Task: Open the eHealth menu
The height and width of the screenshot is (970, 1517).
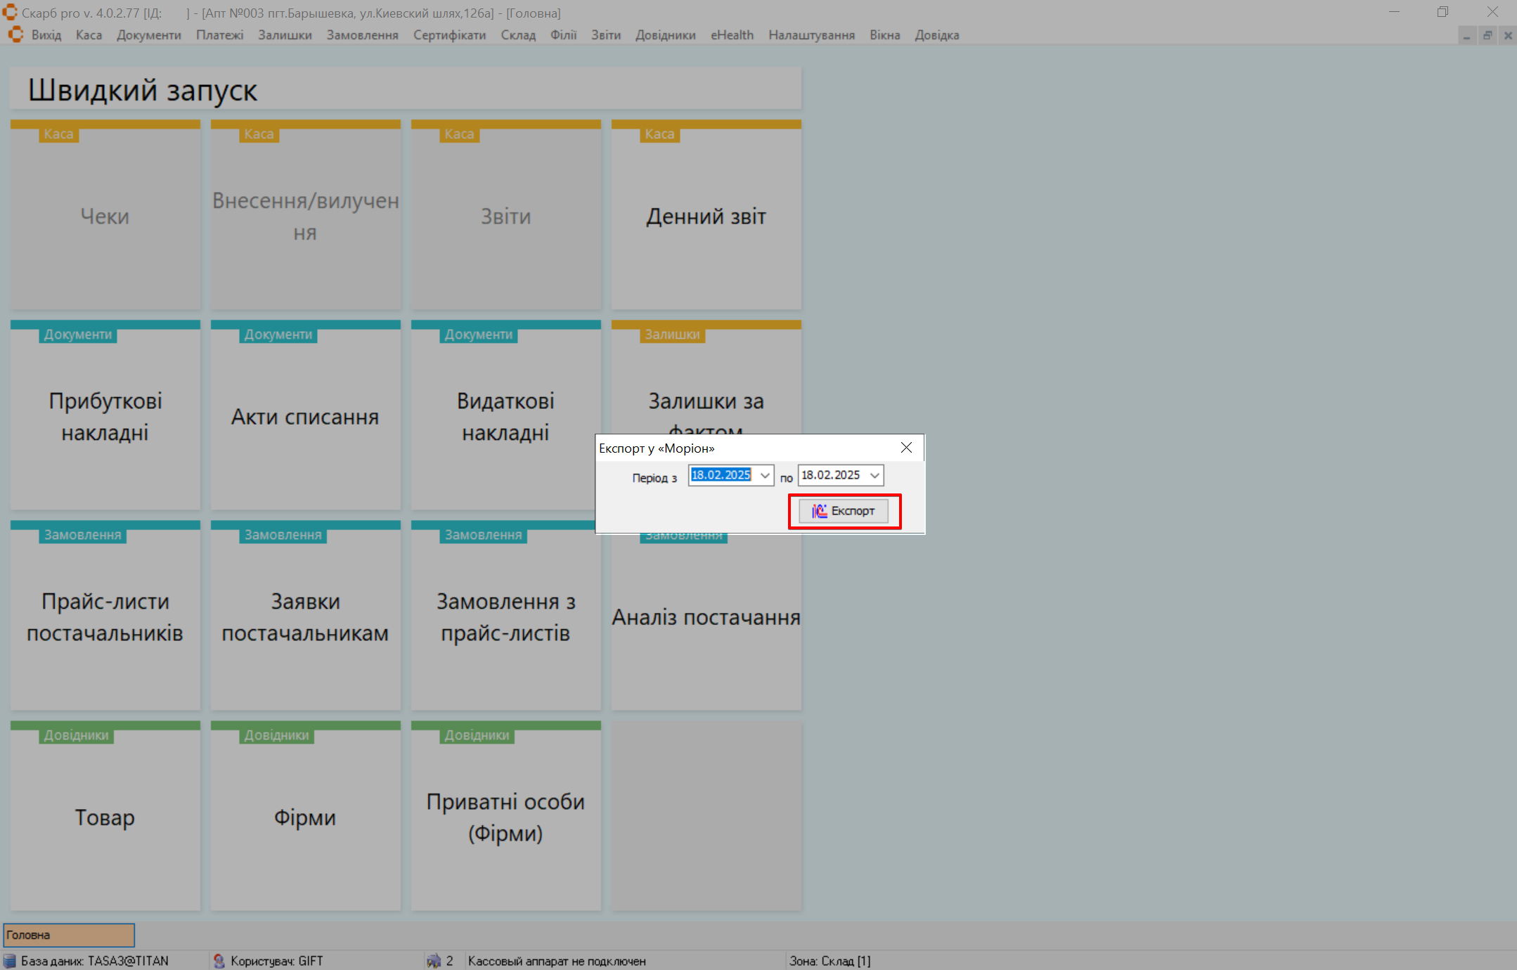Action: click(731, 35)
